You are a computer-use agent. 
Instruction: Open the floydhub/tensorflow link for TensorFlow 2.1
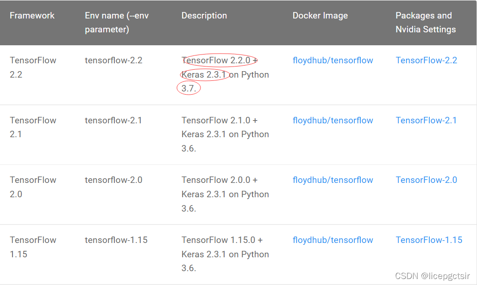(x=333, y=120)
